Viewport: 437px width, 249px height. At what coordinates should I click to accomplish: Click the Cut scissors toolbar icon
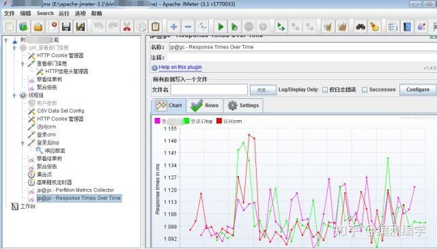click(x=127, y=27)
